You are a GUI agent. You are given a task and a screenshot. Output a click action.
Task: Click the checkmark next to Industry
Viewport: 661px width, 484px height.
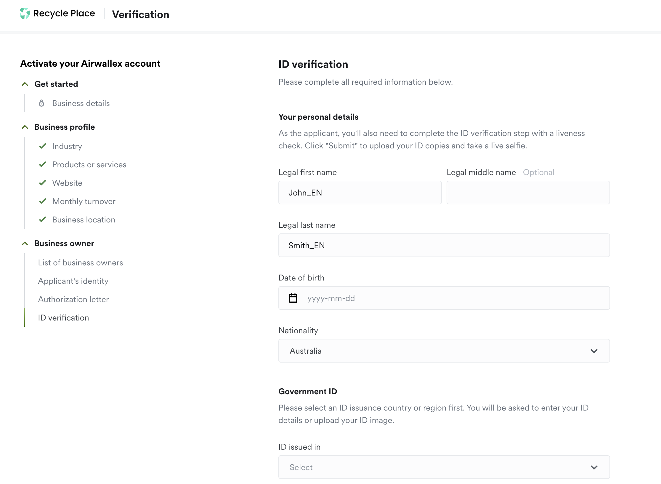43,146
